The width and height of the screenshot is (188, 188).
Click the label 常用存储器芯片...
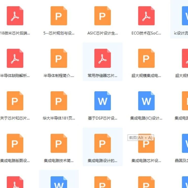(102, 76)
